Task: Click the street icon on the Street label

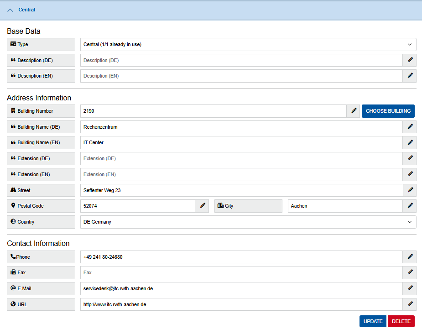Action: click(13, 190)
